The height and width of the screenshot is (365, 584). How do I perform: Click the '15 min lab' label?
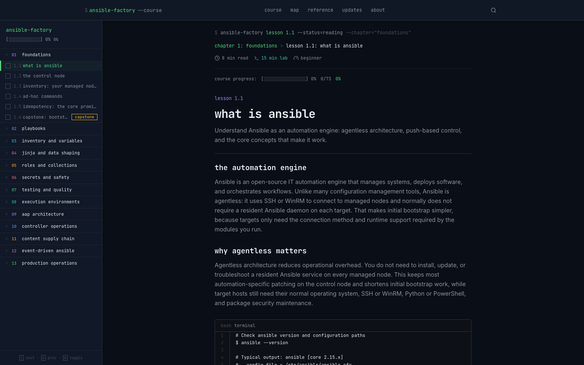274,58
